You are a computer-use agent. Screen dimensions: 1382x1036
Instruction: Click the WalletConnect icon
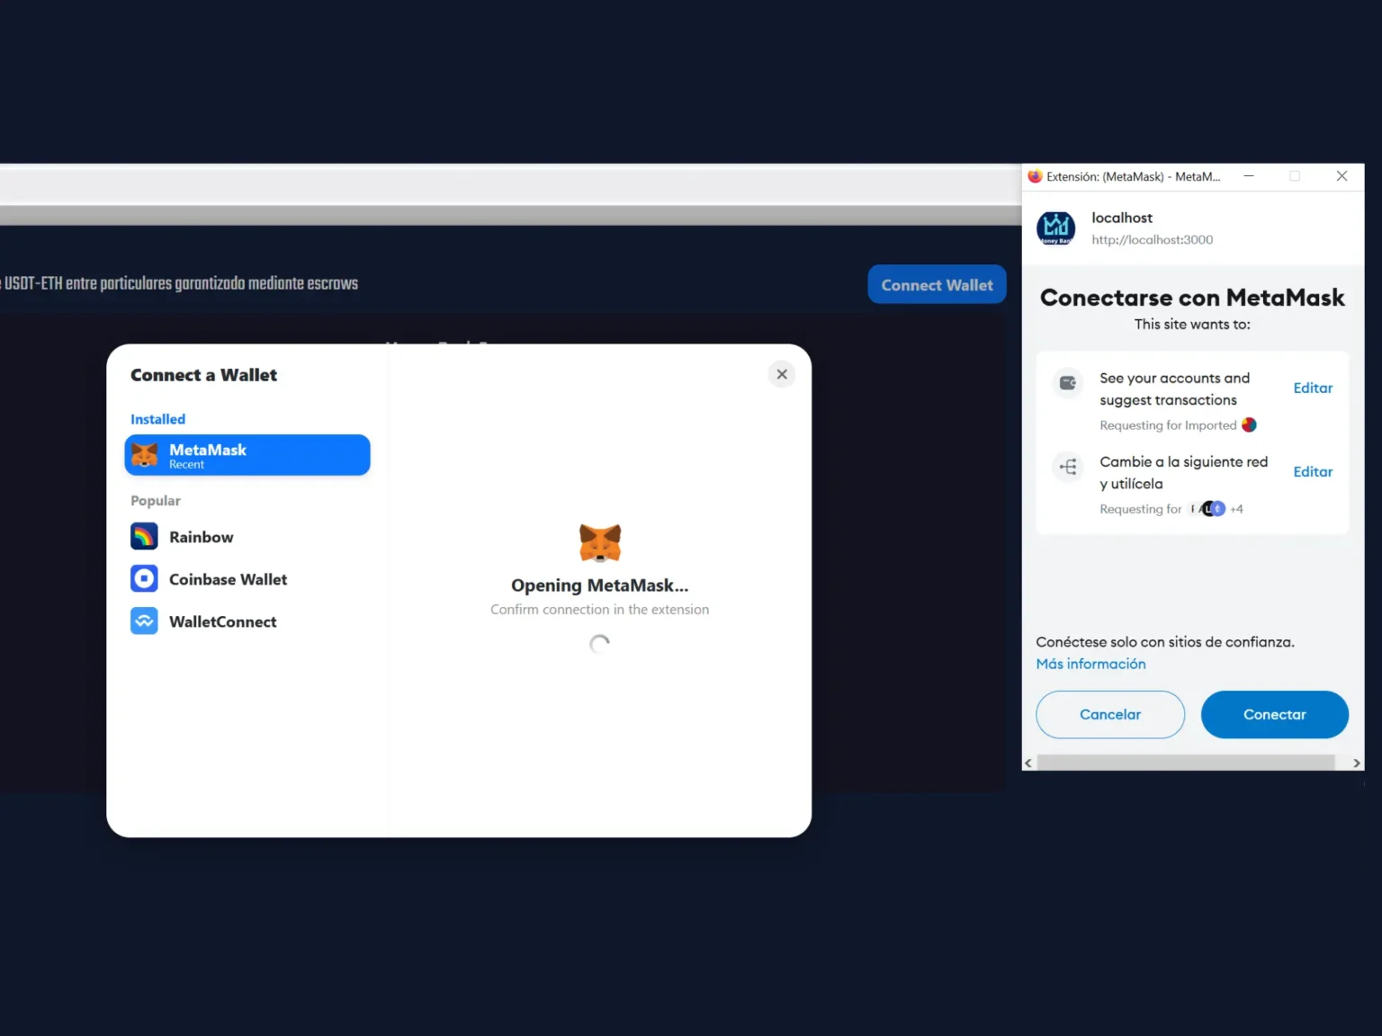[x=144, y=621]
